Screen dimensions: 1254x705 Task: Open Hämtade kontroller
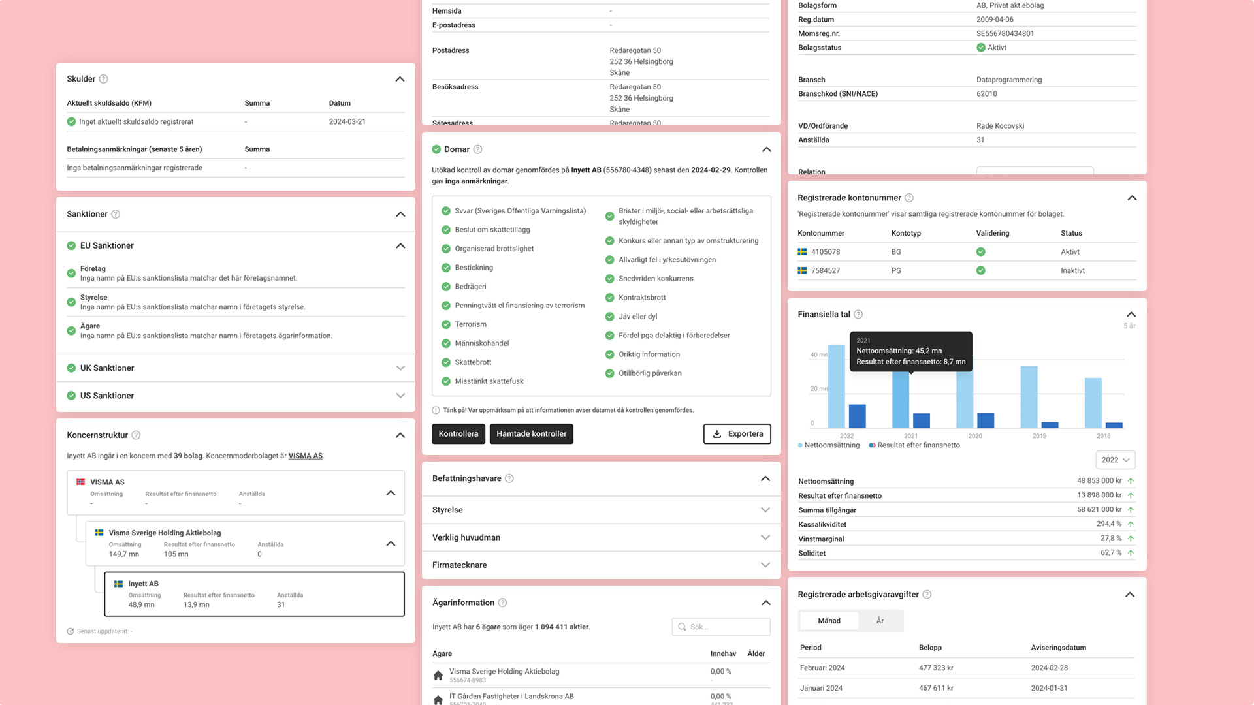pyautogui.click(x=531, y=434)
